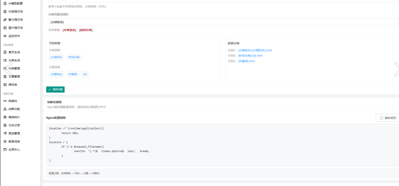Image resolution: width=399 pixels, height=186 pixels.
Task: Click the 站群功能 network icon
Action: pyautogui.click(x=5, y=109)
